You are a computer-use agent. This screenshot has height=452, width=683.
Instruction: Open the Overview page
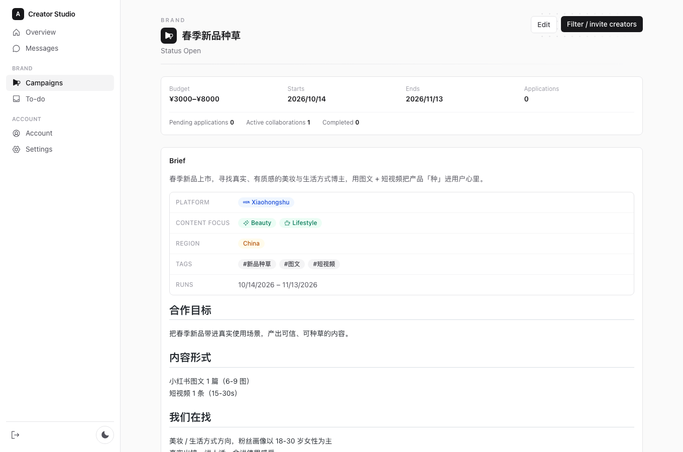[60, 32]
